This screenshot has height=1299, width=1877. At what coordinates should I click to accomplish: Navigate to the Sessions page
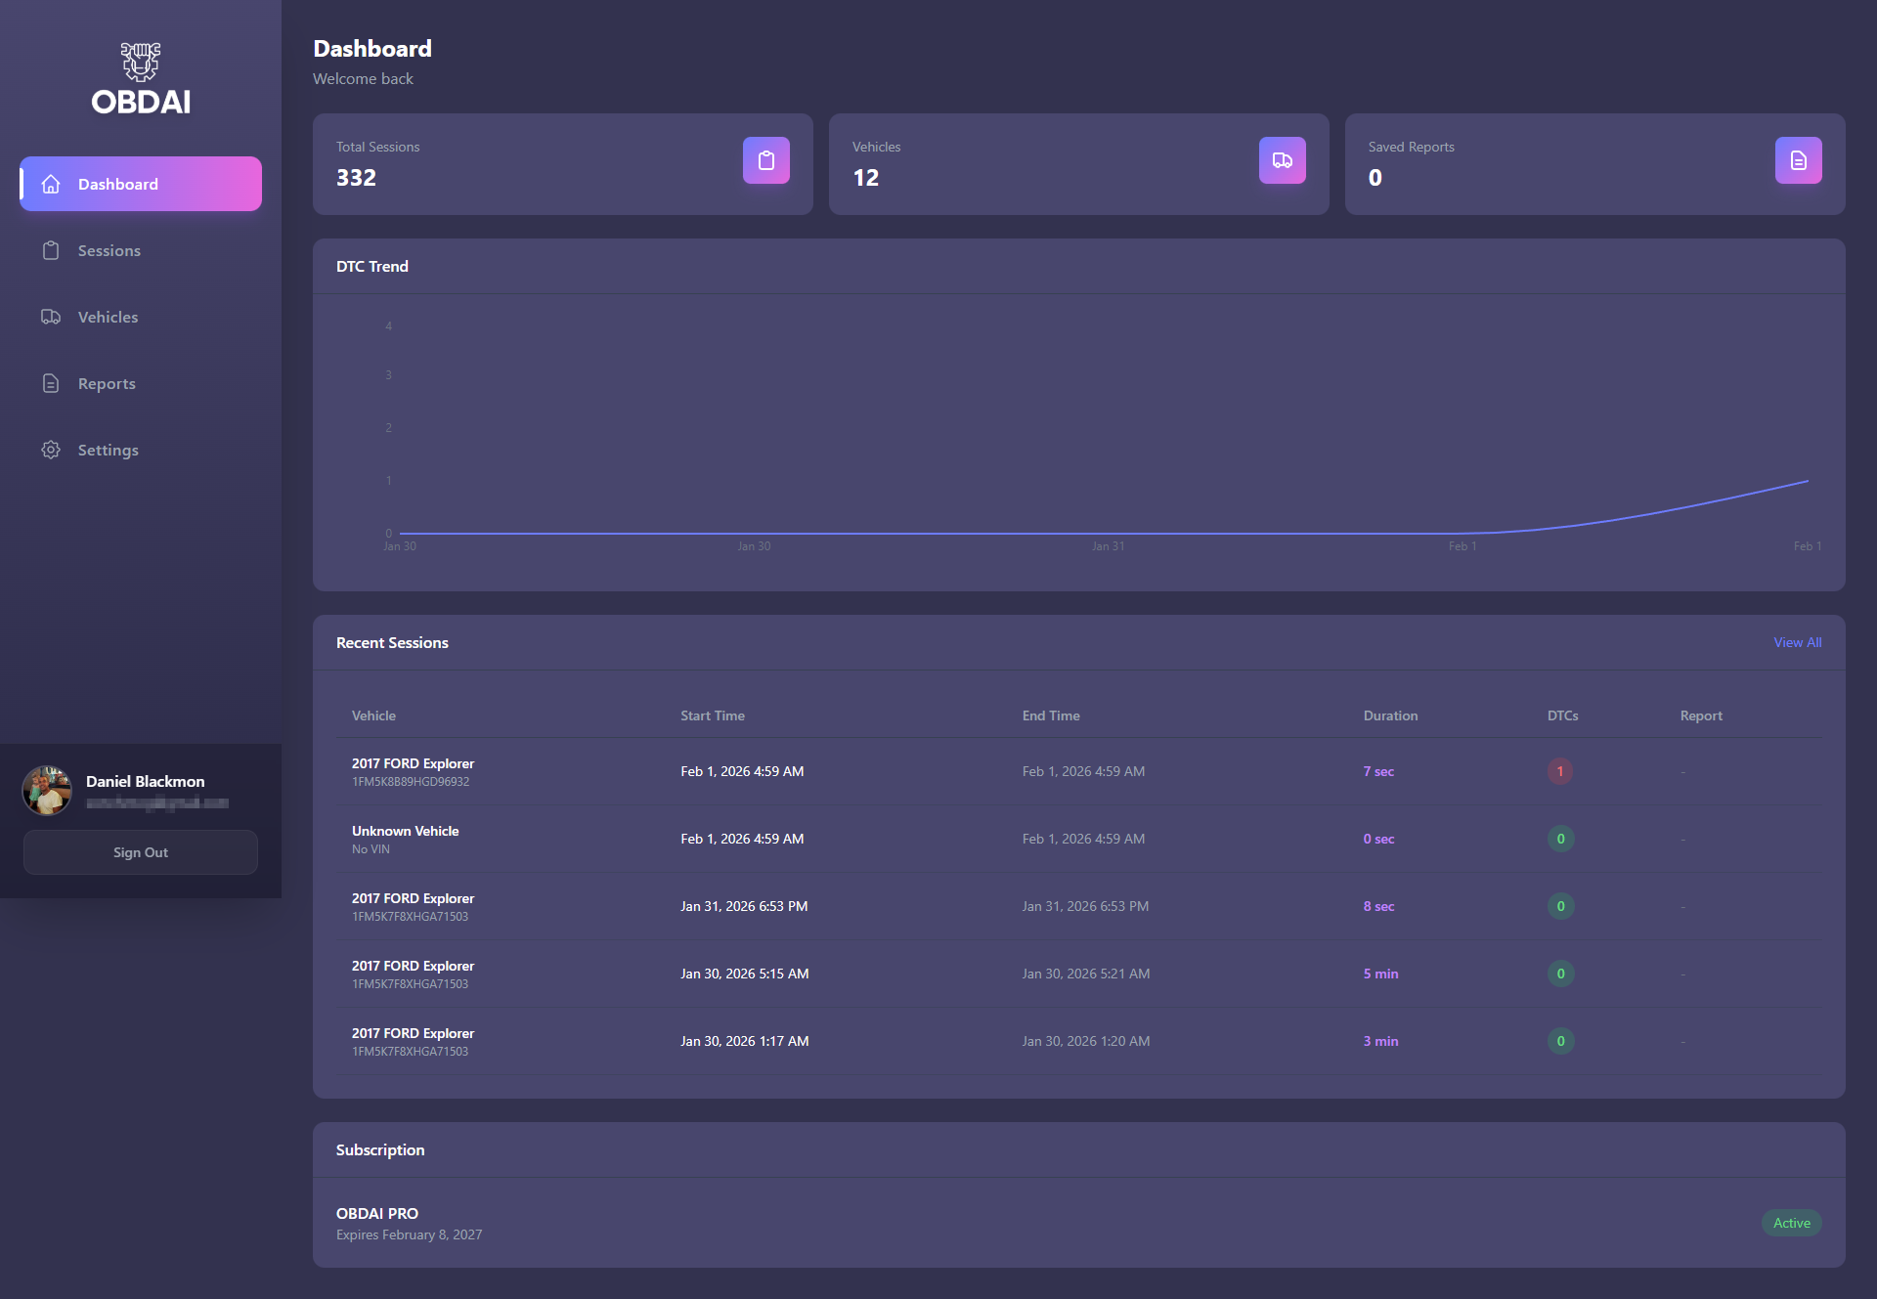[109, 250]
